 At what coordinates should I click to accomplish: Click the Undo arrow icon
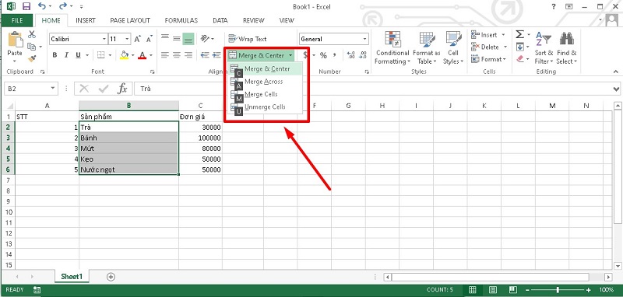(x=42, y=6)
